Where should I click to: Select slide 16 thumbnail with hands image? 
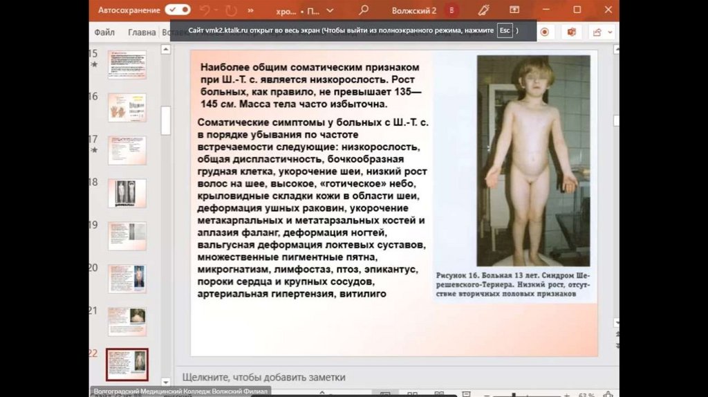pyautogui.click(x=127, y=107)
